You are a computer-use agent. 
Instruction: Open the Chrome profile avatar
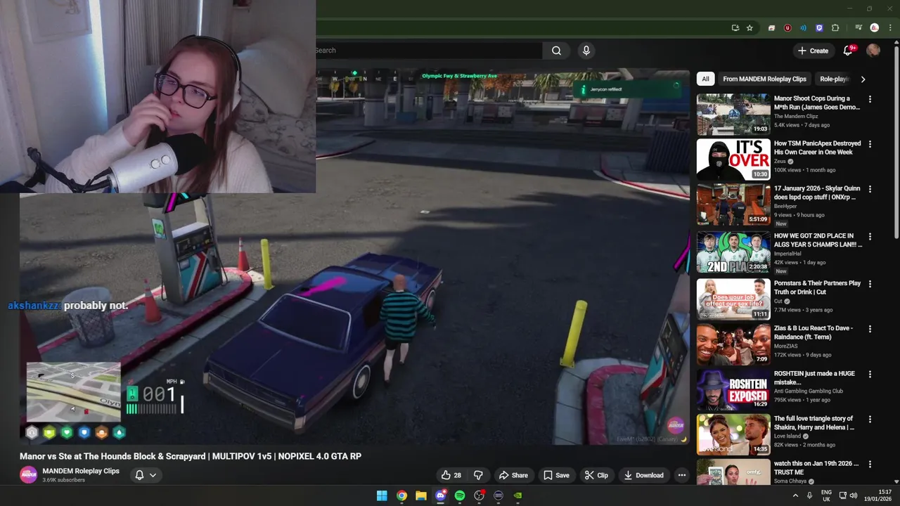point(875,28)
